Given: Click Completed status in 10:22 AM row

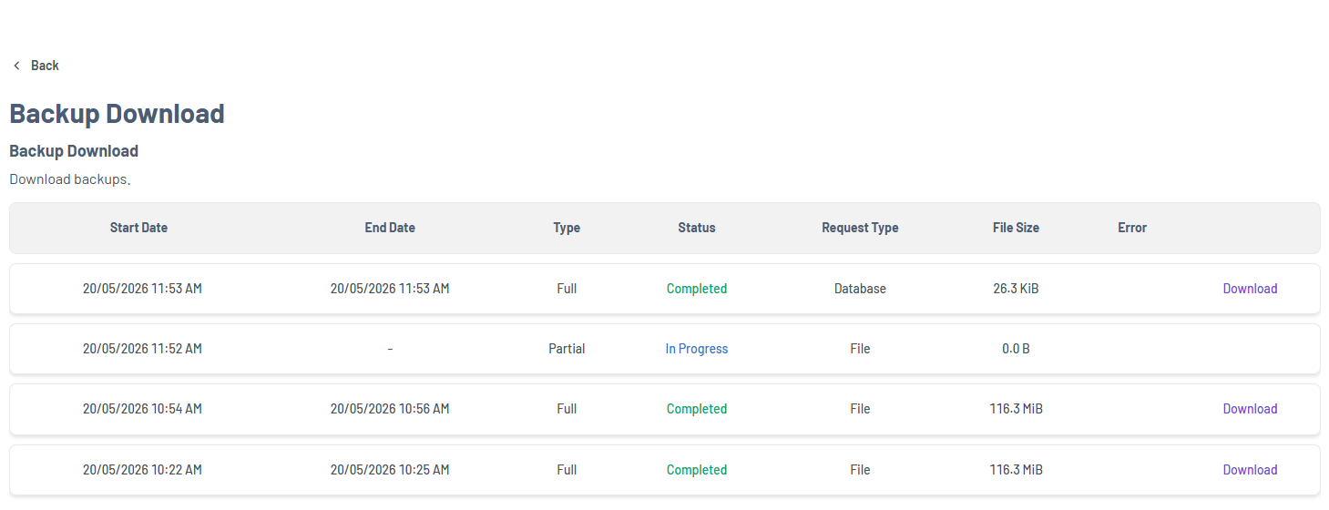Looking at the screenshot, I should pos(697,470).
